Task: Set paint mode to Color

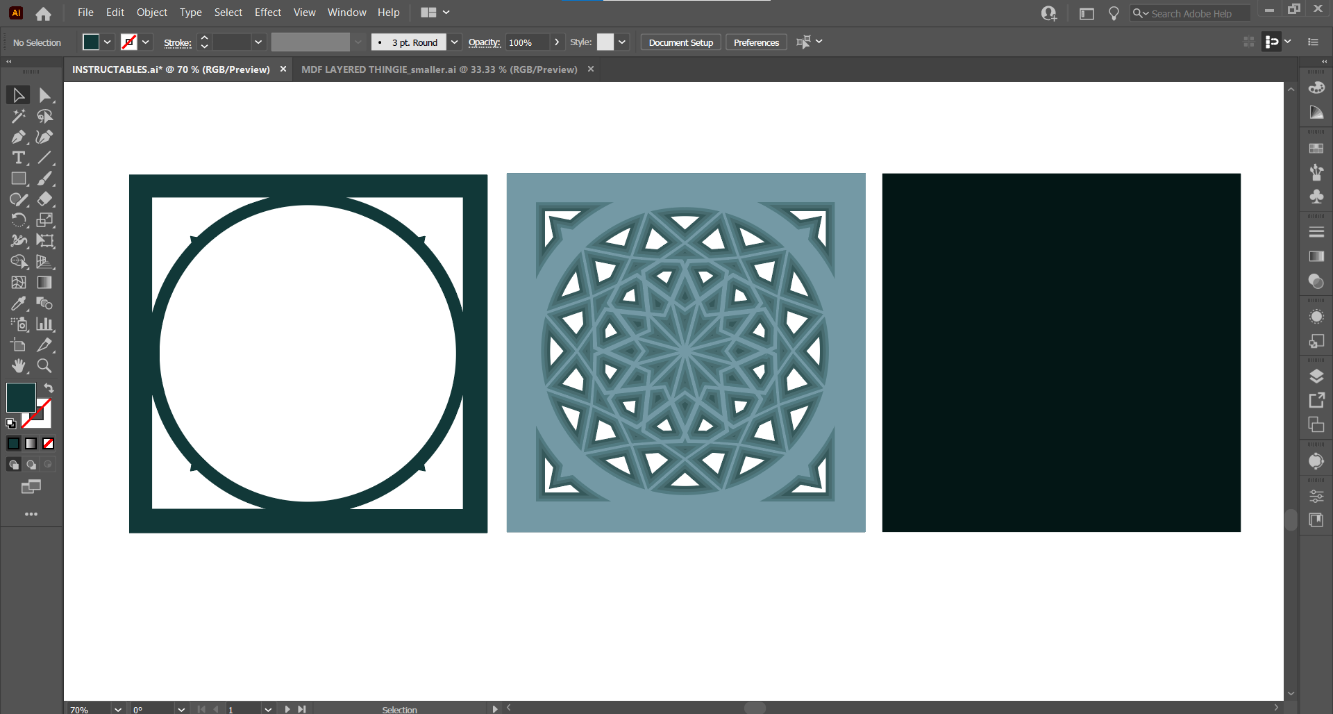Action: coord(14,444)
